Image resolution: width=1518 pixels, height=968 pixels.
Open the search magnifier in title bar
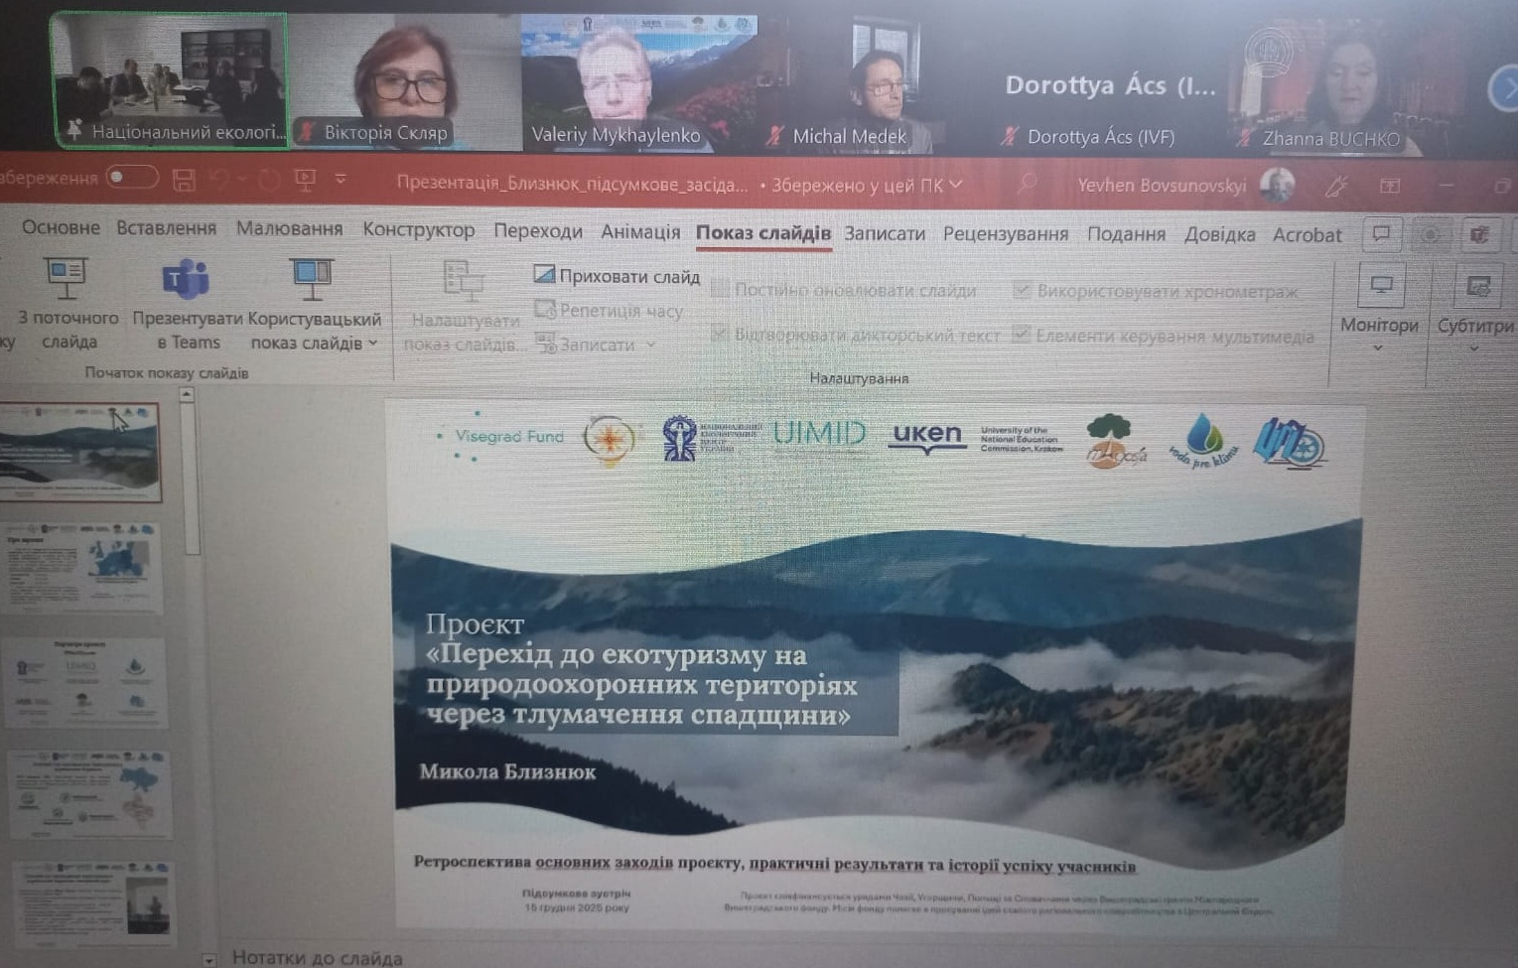(x=1028, y=183)
